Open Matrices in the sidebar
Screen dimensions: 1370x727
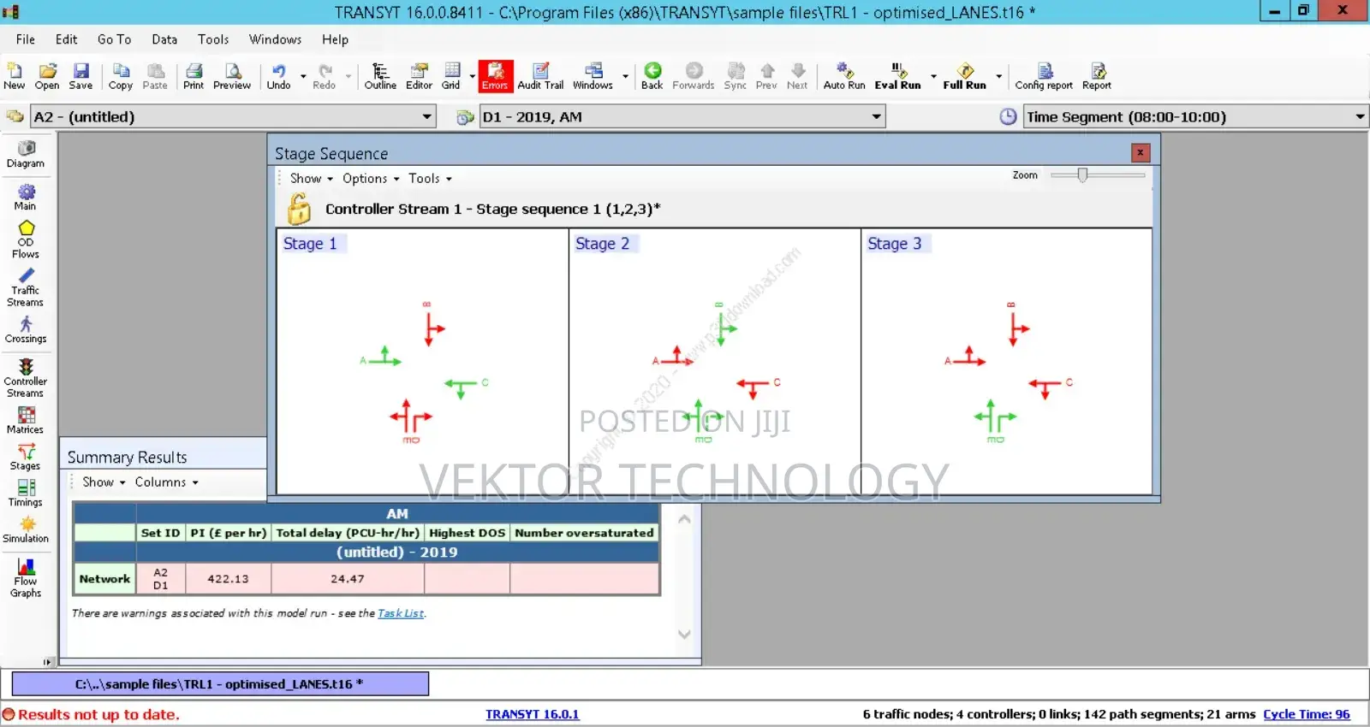point(26,421)
